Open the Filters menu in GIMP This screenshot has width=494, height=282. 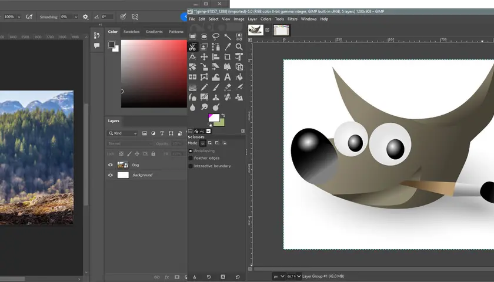coord(292,19)
